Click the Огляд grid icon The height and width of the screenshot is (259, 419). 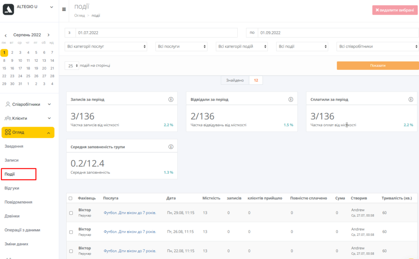point(8,132)
